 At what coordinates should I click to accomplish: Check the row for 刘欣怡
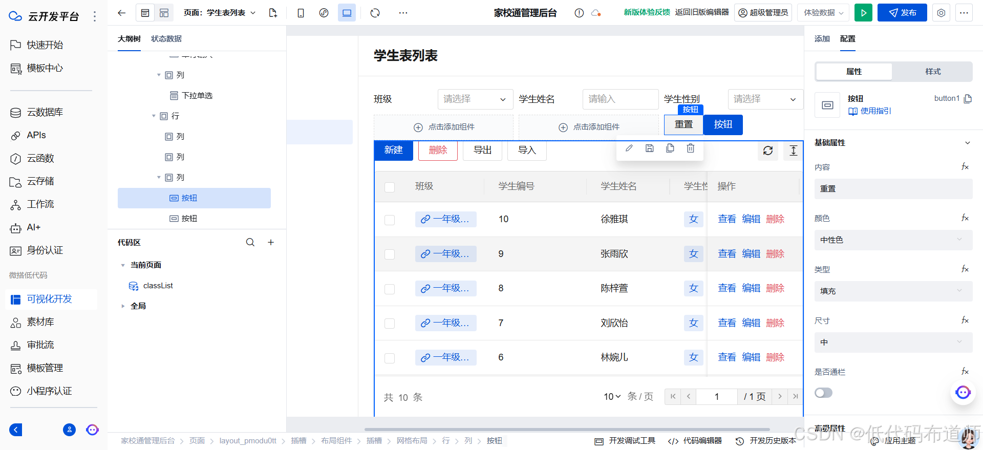point(390,323)
